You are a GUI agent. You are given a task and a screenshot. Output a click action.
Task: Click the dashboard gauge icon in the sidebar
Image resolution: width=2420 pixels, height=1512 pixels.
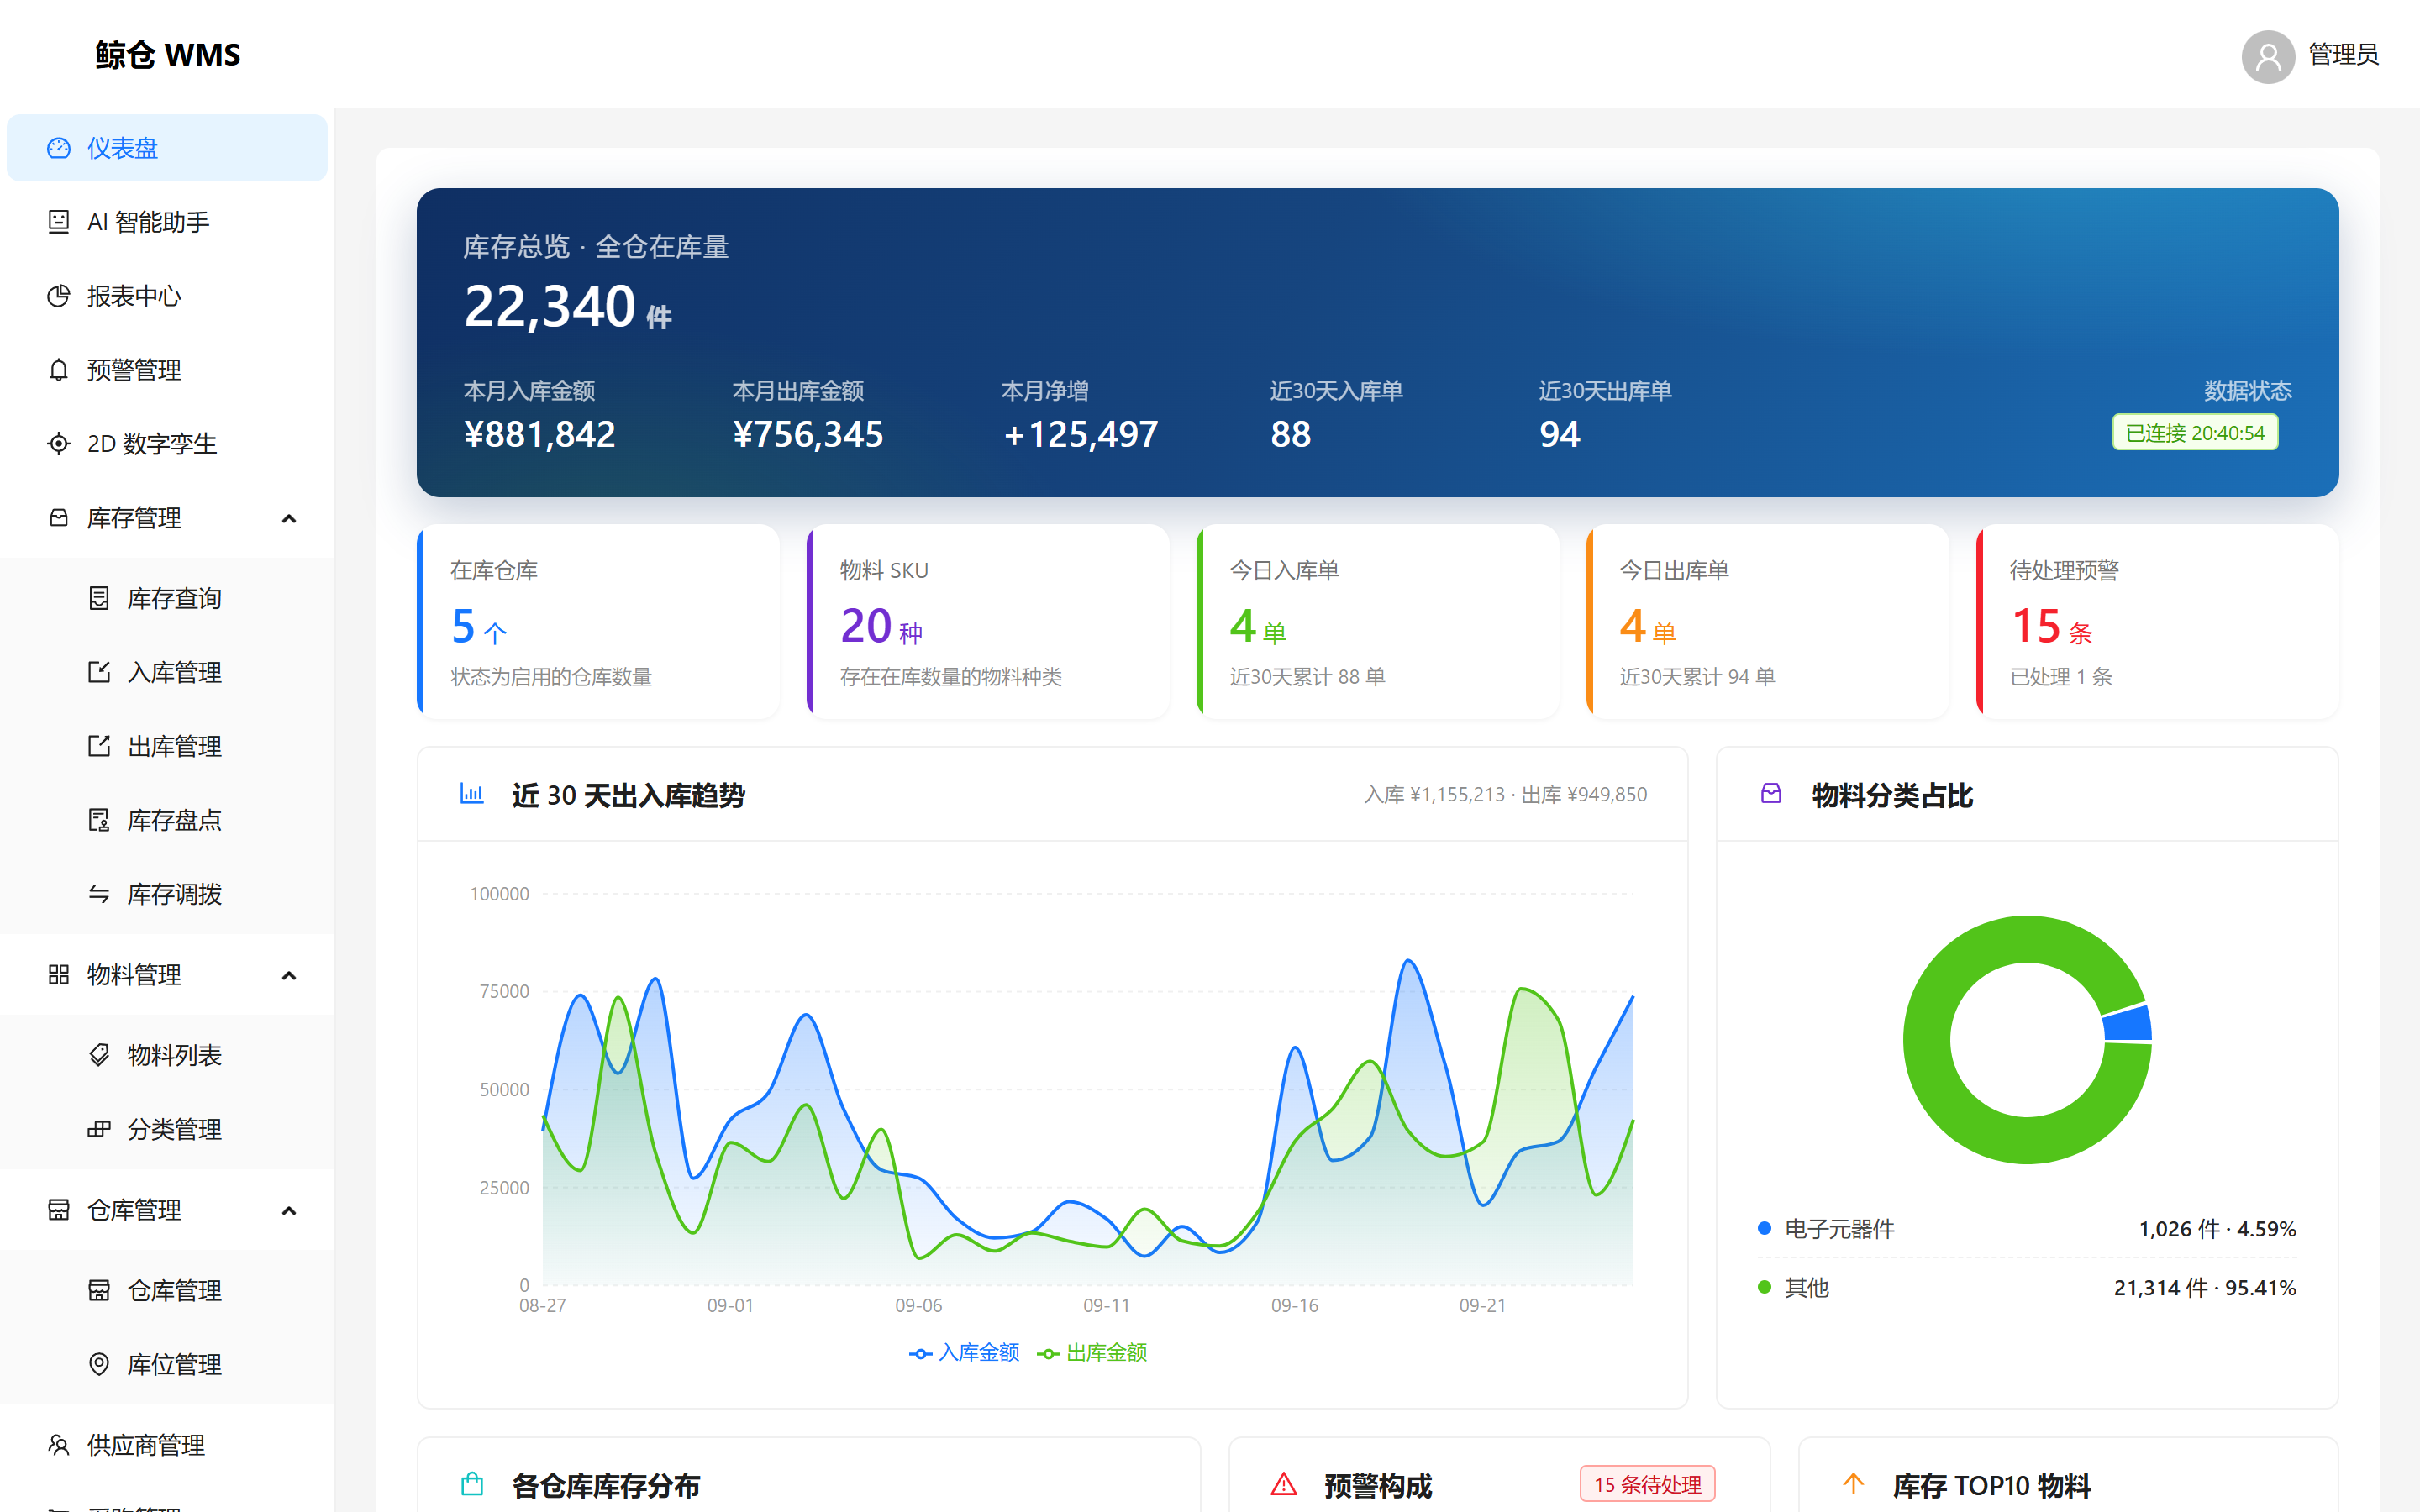point(59,148)
